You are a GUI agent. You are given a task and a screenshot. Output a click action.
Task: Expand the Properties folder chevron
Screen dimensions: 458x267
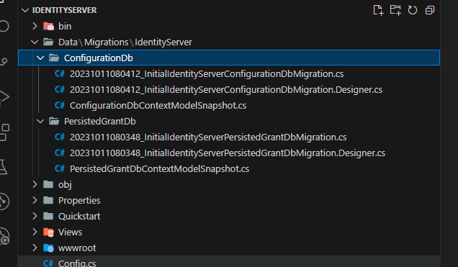(35, 200)
